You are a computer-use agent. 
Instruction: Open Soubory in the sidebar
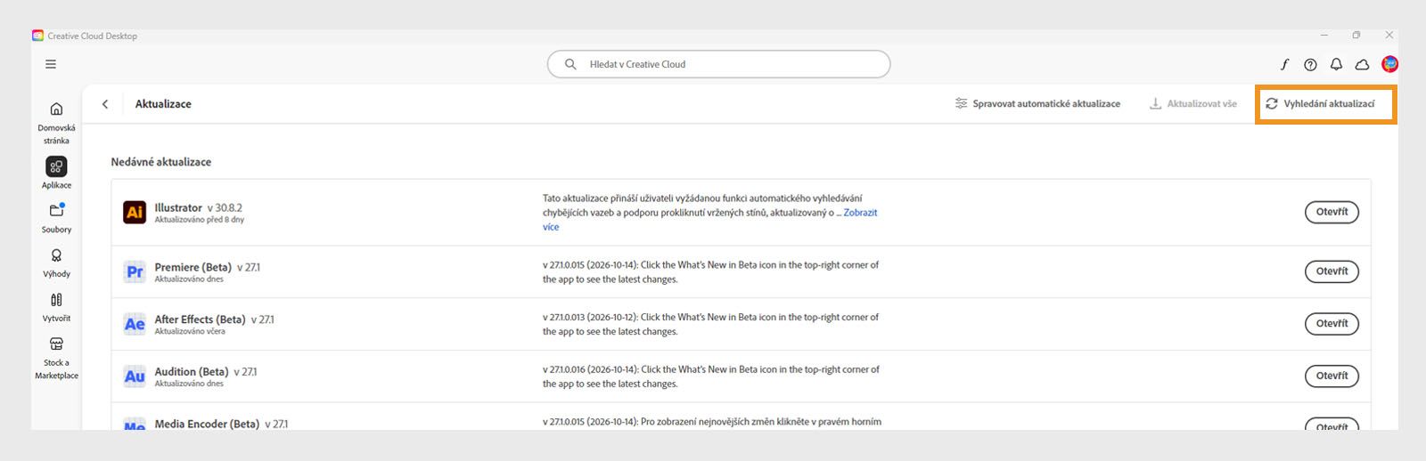56,218
